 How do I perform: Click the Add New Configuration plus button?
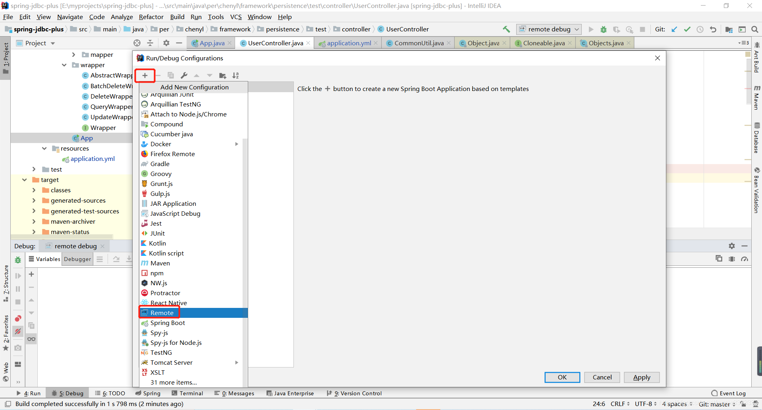(x=145, y=75)
